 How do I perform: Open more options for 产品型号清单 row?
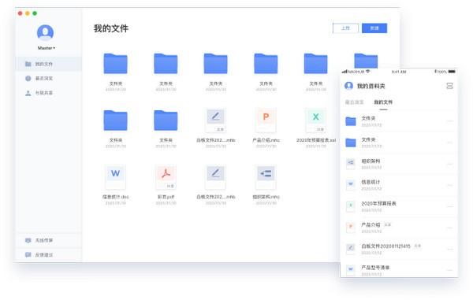450,270
